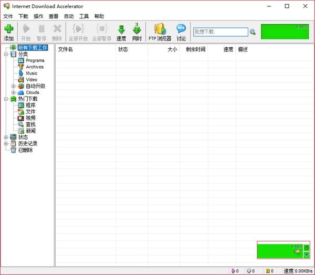Open the 文件 menu
Image resolution: width=315 pixels, height=275 pixels.
(7, 16)
